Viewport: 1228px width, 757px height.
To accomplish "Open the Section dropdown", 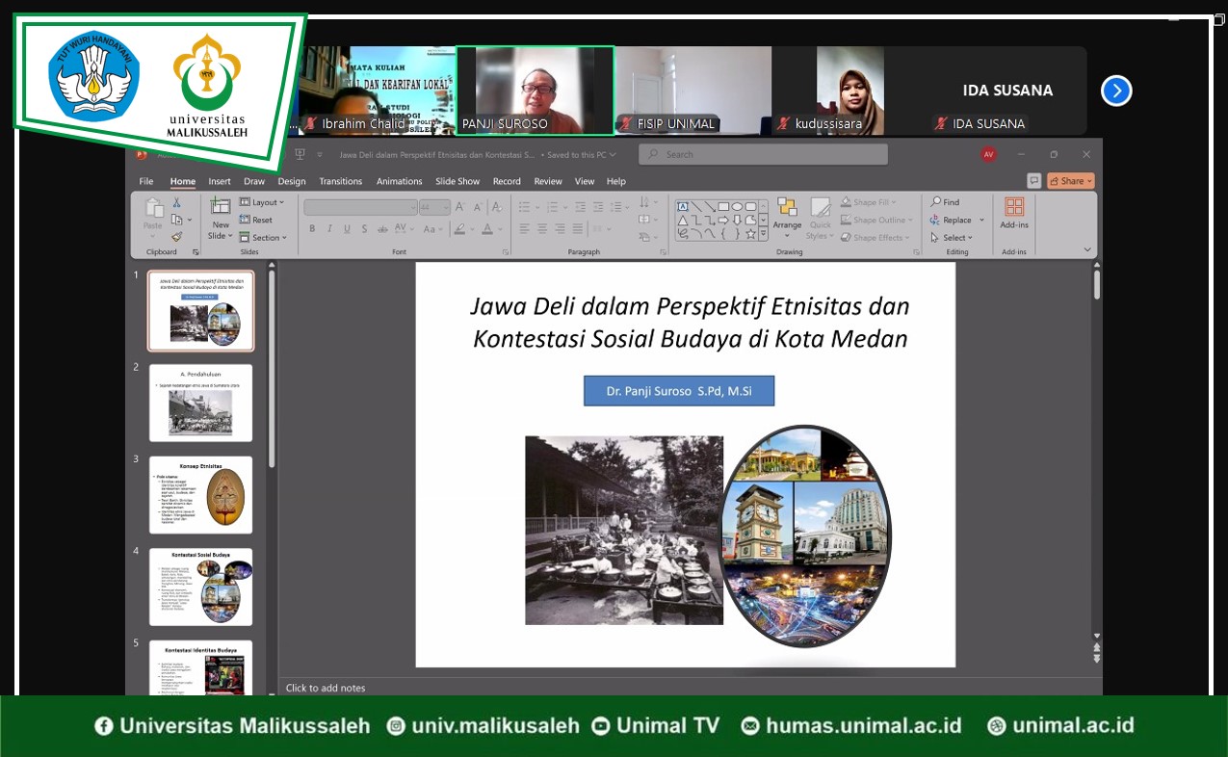I will click(x=263, y=238).
